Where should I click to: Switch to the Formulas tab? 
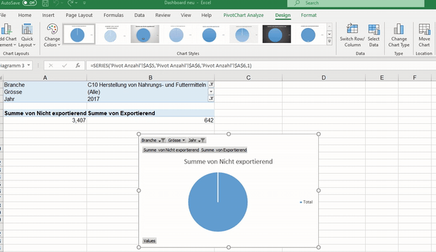point(114,15)
